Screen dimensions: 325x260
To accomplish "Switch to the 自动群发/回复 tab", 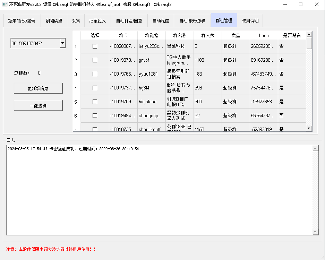I will click(x=129, y=21).
